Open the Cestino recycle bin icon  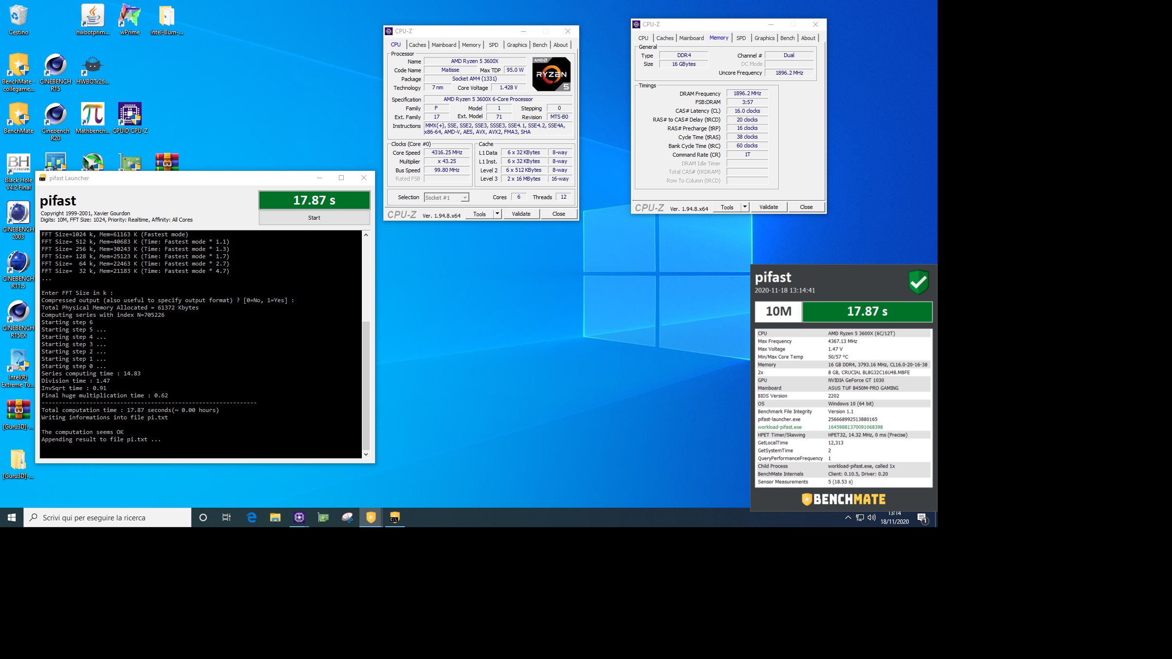click(x=19, y=20)
